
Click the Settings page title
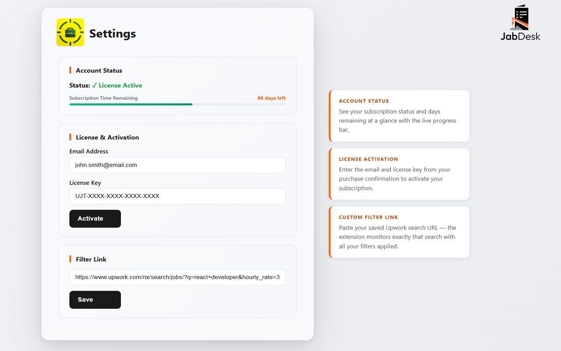(x=113, y=33)
